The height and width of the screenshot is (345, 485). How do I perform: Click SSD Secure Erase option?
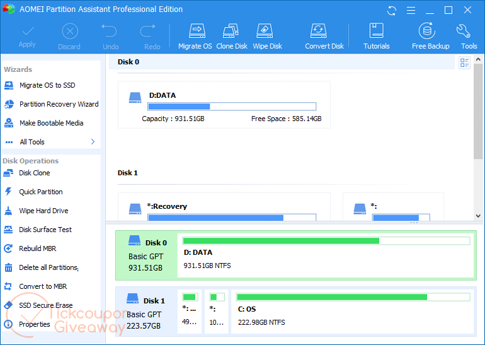point(45,305)
